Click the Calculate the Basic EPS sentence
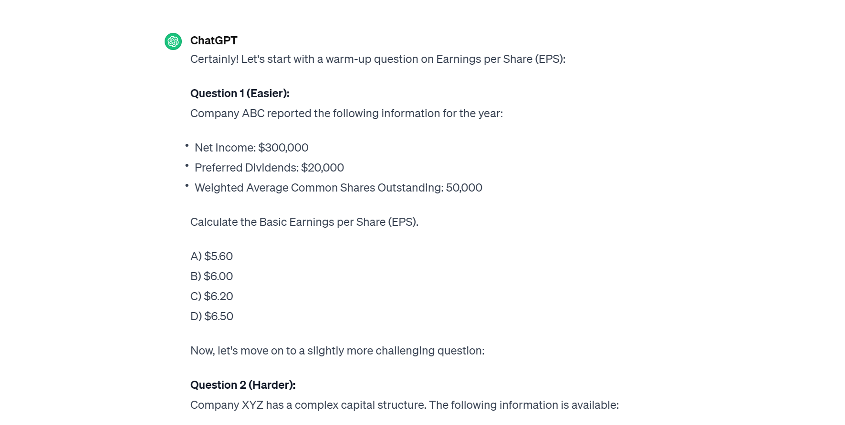Viewport: 845px width, 425px height. pyautogui.click(x=304, y=222)
